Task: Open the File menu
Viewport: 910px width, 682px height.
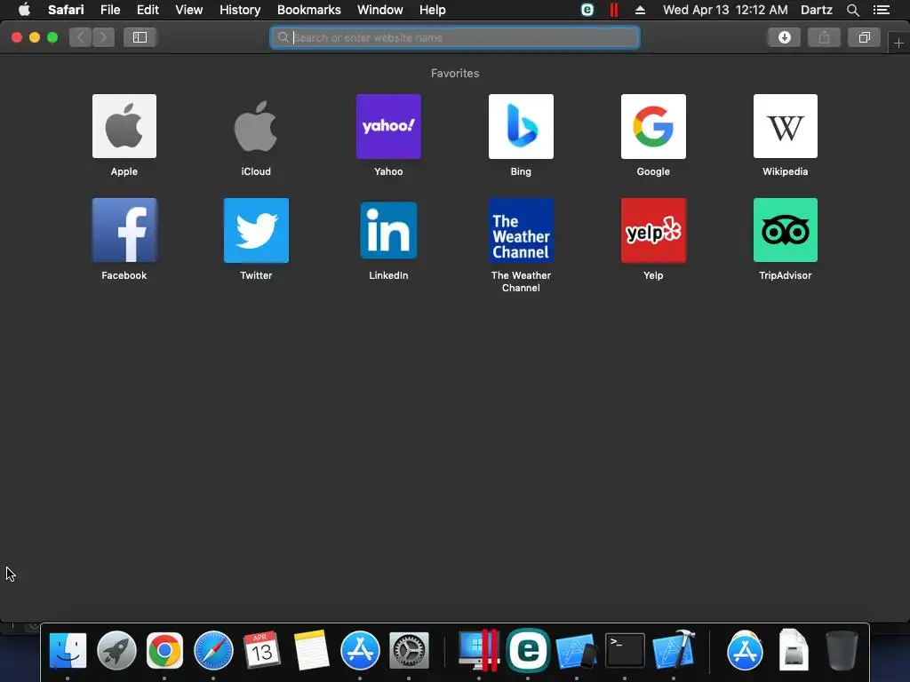Action: click(x=110, y=10)
